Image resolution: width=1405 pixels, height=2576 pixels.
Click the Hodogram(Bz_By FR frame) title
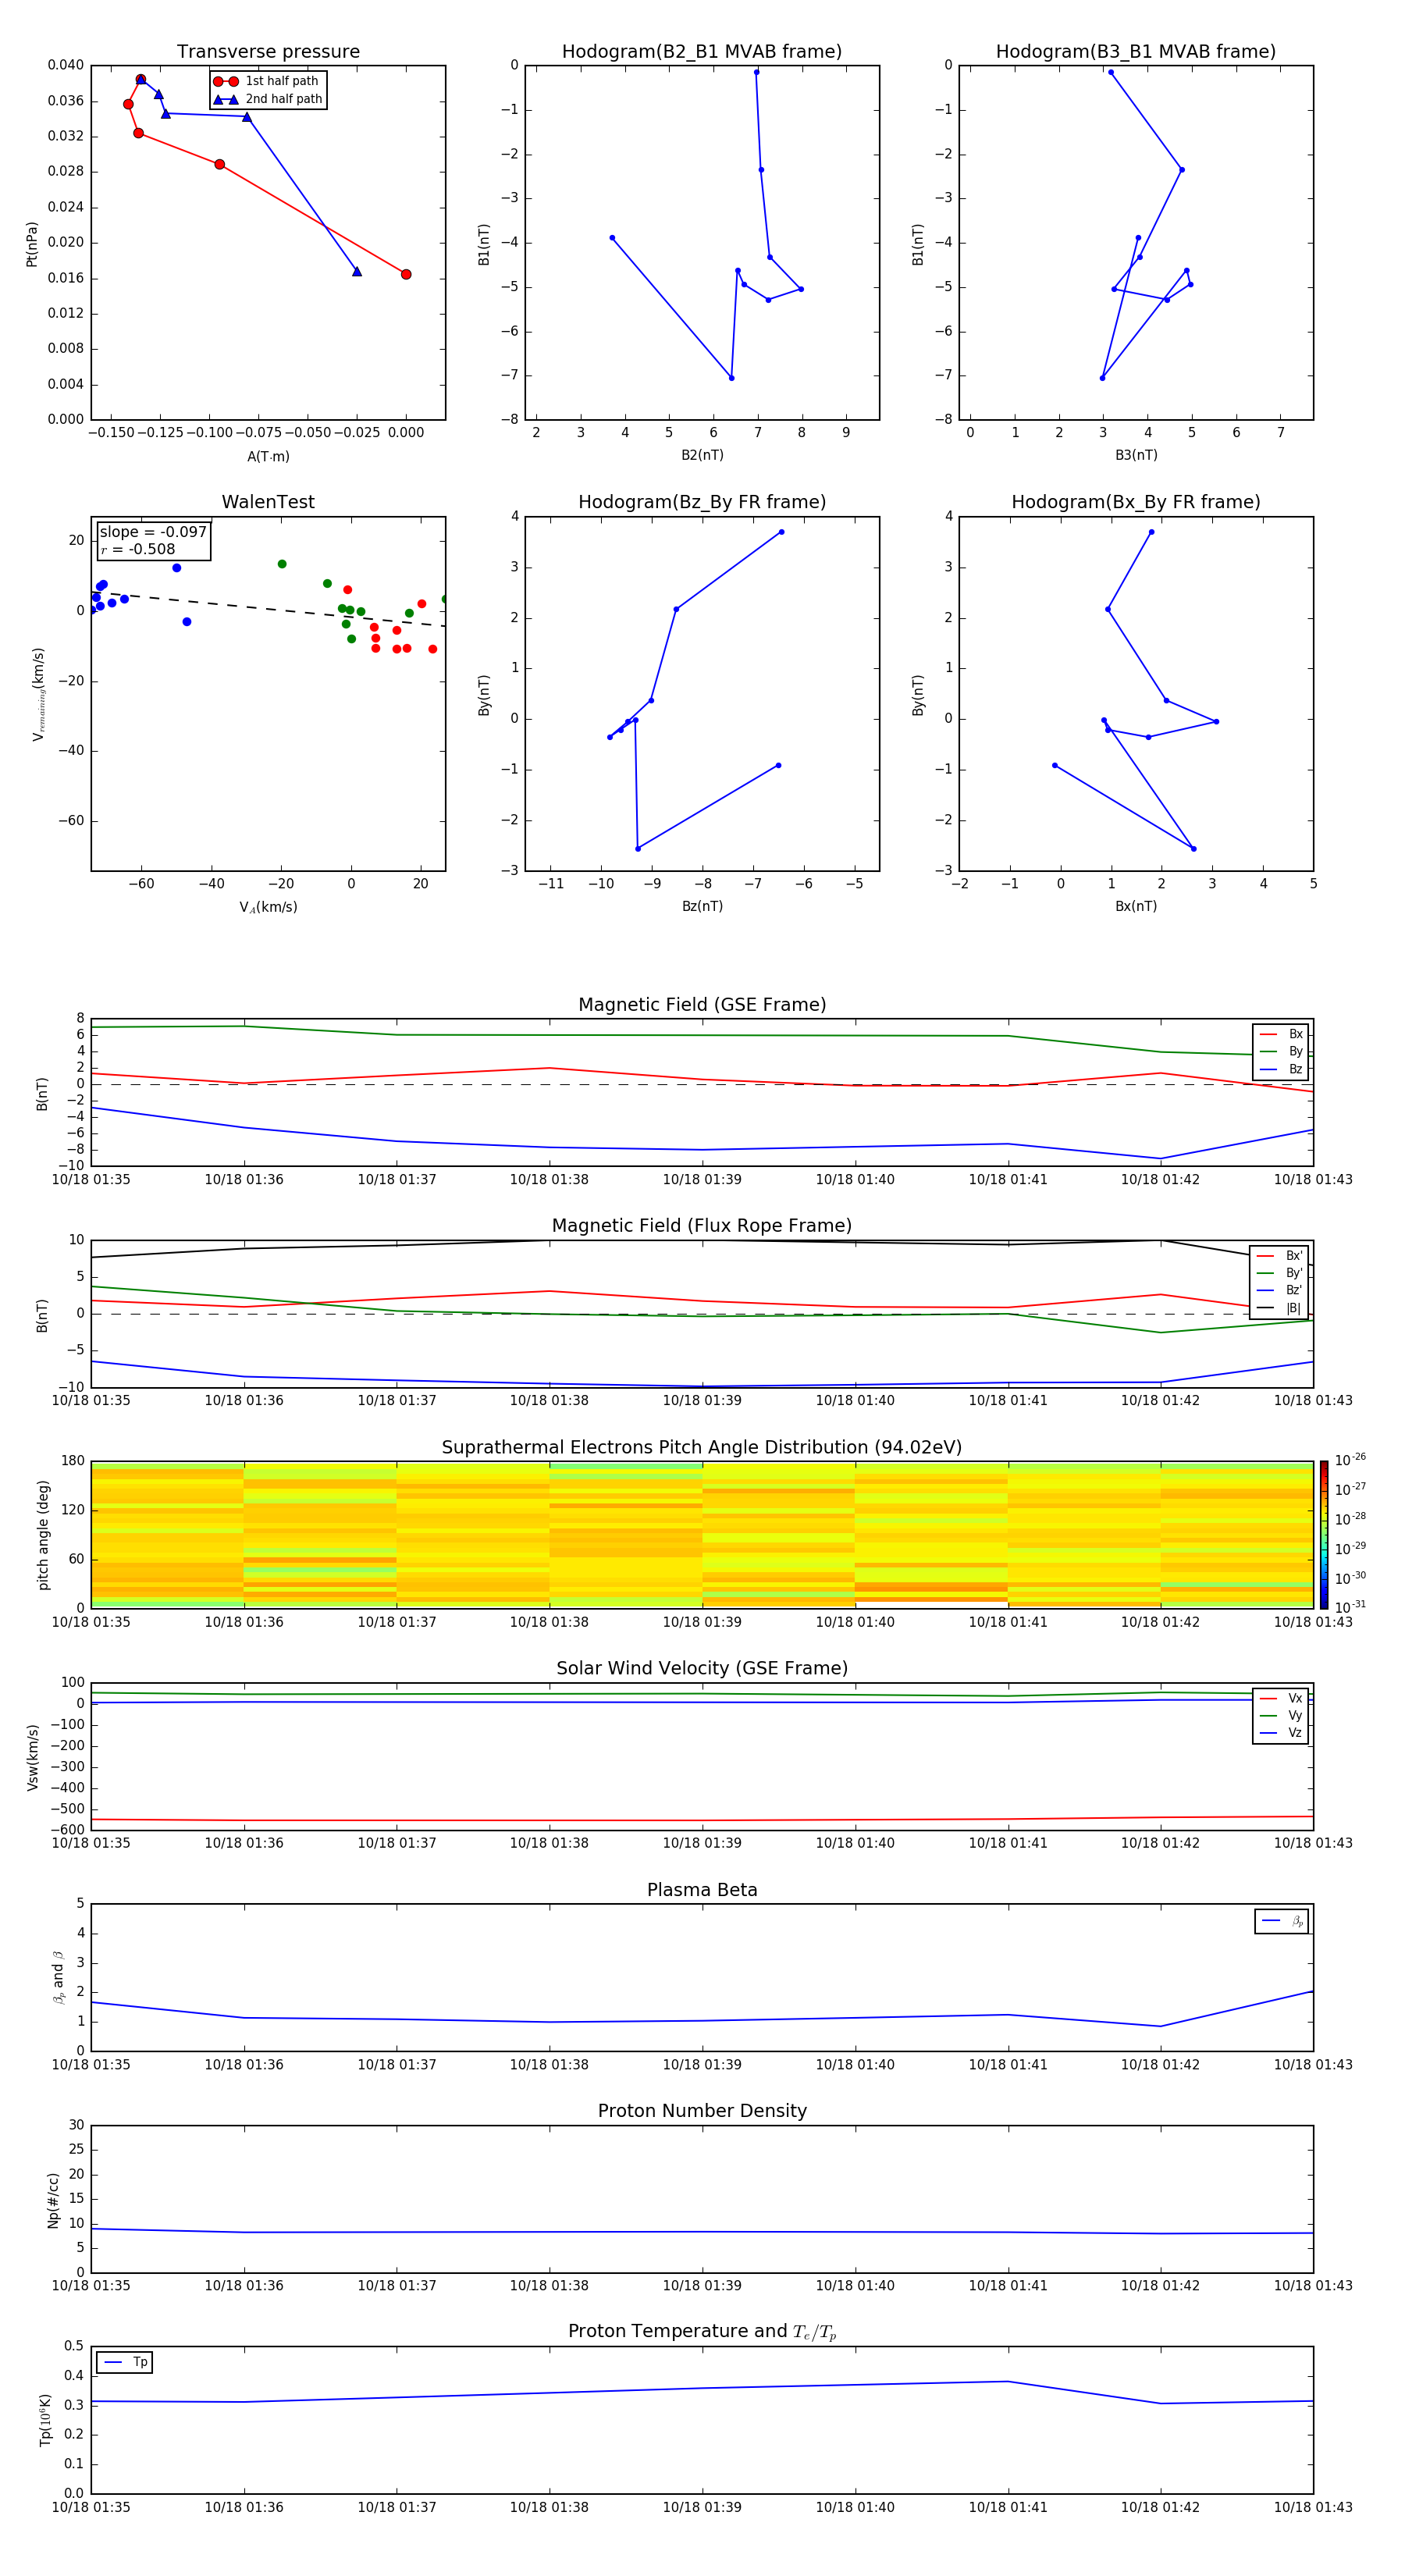[x=702, y=502]
